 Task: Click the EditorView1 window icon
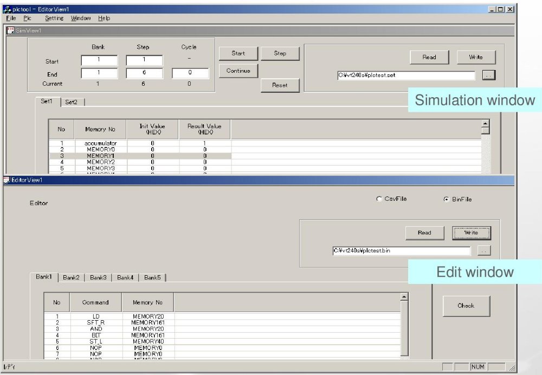pos(8,180)
